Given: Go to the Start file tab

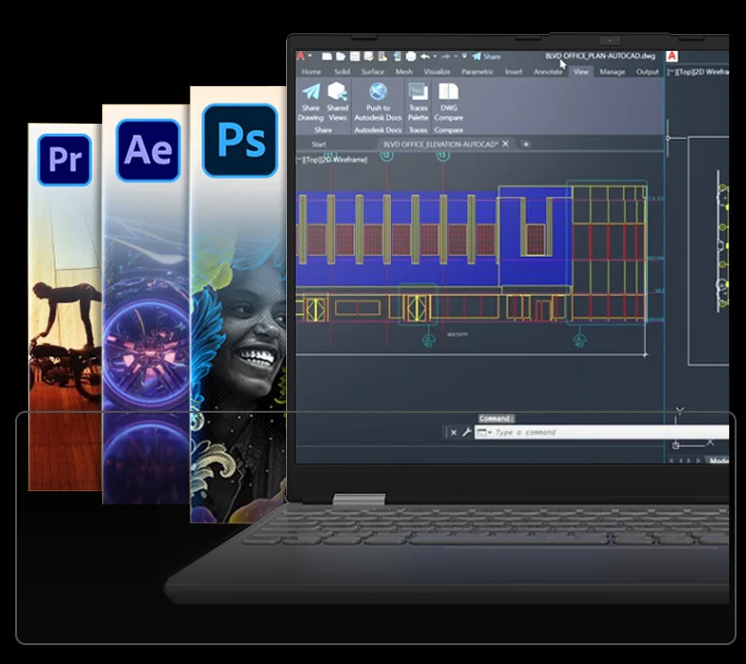Looking at the screenshot, I should point(319,145).
